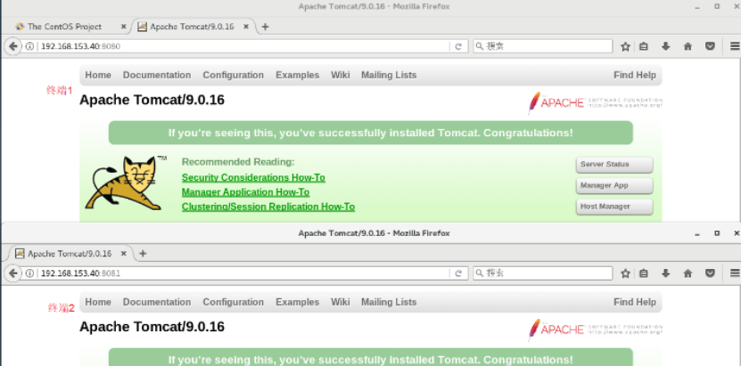Open Configuration in 8080 page navigation
Image resolution: width=741 pixels, height=366 pixels.
[233, 75]
